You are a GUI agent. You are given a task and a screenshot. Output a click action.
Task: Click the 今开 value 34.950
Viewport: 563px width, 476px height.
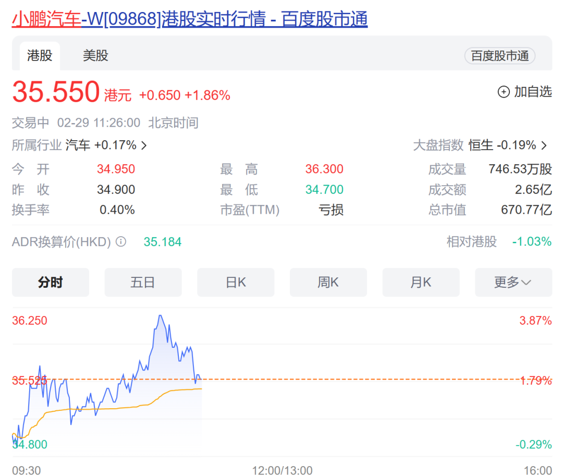pyautogui.click(x=116, y=169)
